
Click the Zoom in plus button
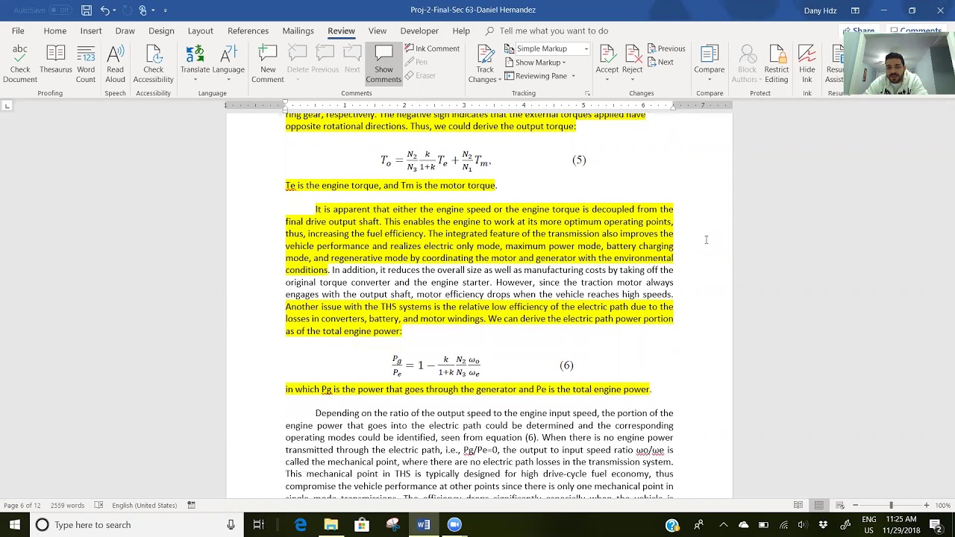(x=927, y=505)
